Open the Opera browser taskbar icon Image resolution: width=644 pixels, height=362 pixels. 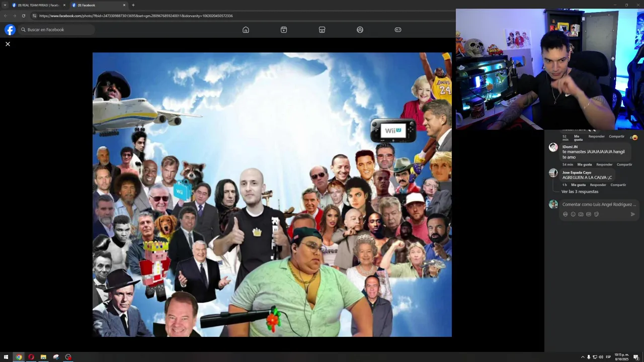(31, 357)
